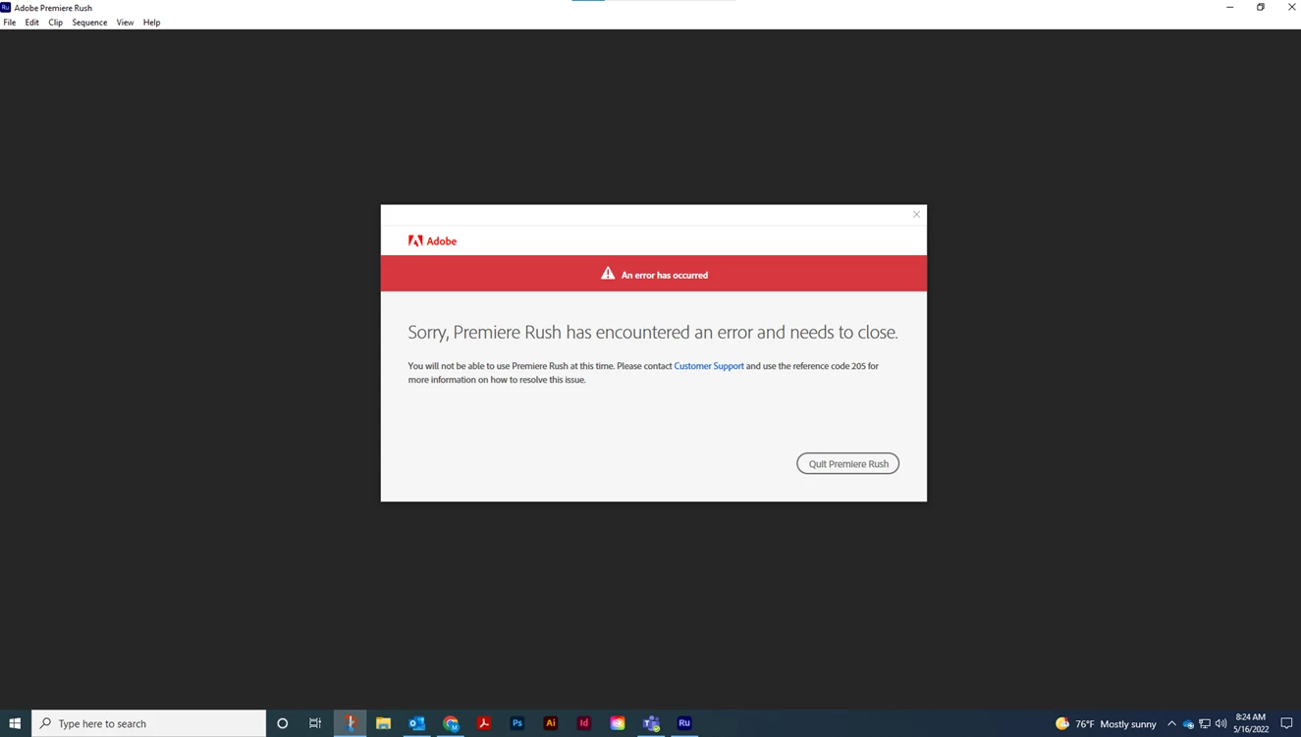The height and width of the screenshot is (737, 1301).
Task: Open the Customer Support link
Action: (709, 366)
